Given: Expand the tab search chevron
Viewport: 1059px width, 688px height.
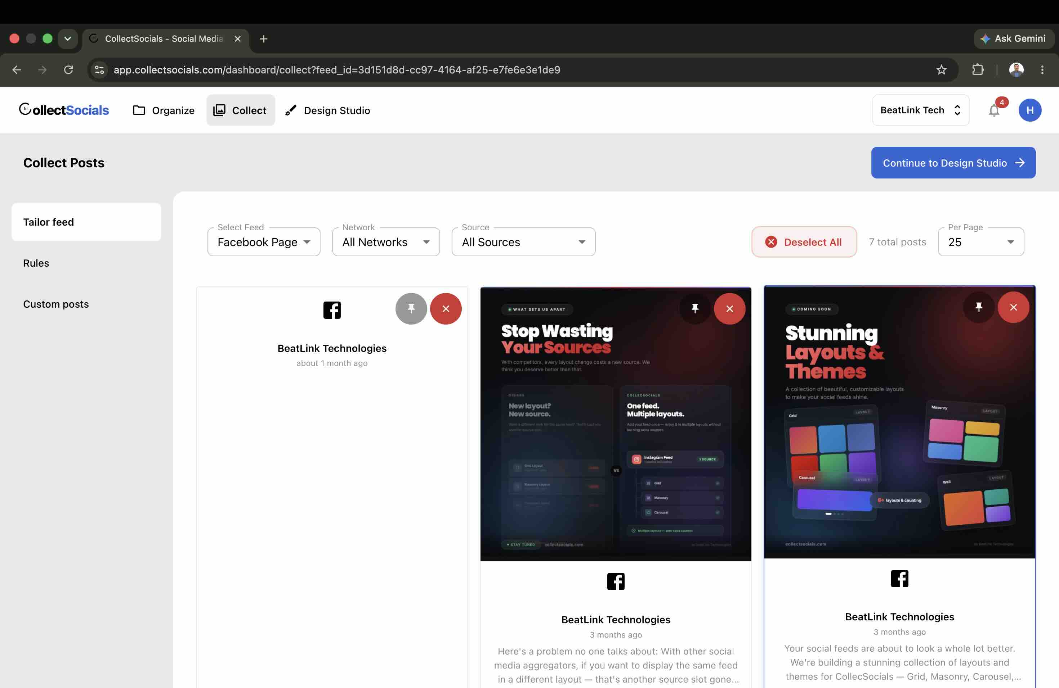Looking at the screenshot, I should point(68,39).
